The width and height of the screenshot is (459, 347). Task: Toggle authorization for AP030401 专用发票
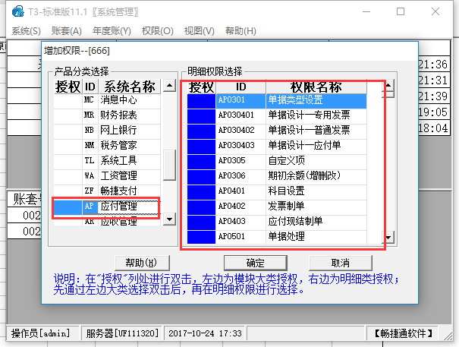pos(201,116)
